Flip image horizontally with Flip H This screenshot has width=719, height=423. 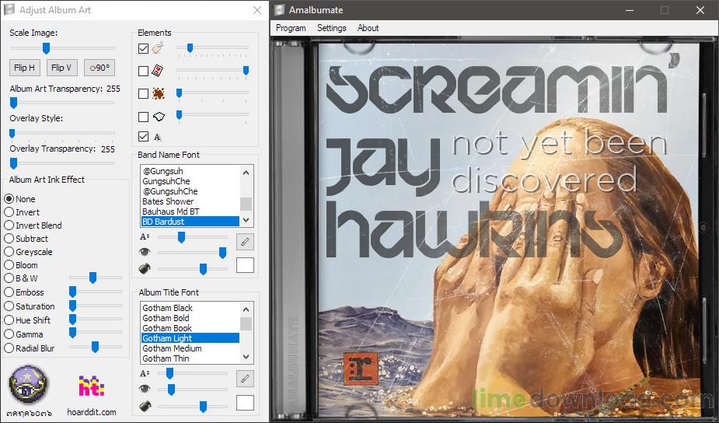pos(25,68)
